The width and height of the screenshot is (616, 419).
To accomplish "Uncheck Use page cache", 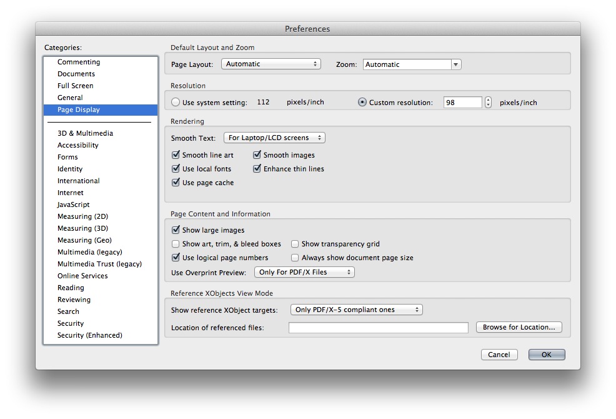I will pyautogui.click(x=176, y=182).
